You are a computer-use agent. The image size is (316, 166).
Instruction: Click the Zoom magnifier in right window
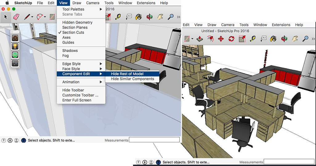click(306, 38)
